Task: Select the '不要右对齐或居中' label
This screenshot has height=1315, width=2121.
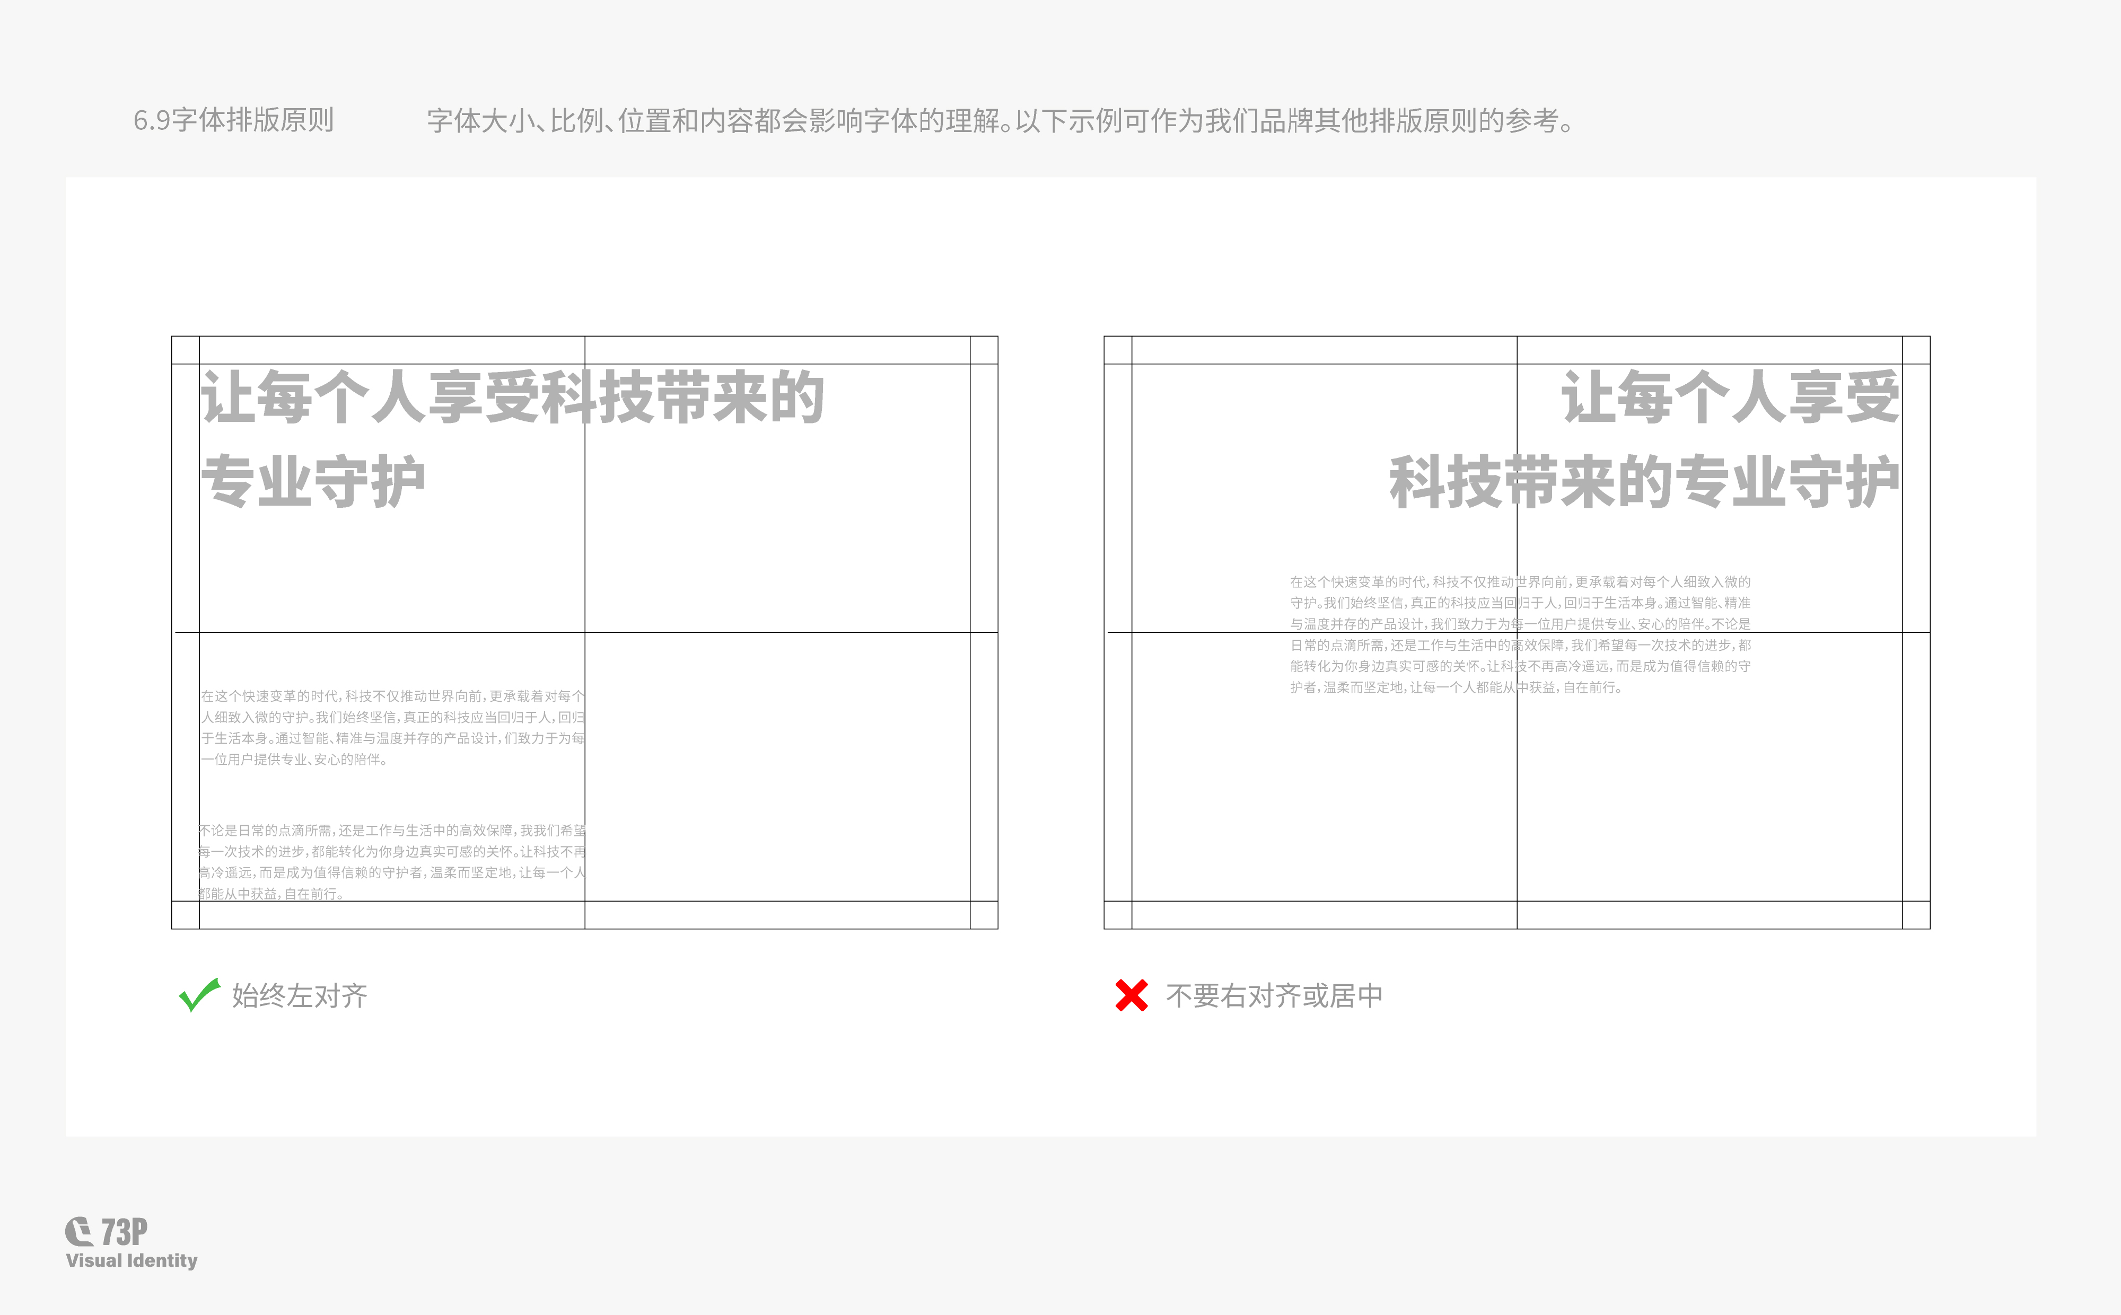Action: tap(1274, 996)
